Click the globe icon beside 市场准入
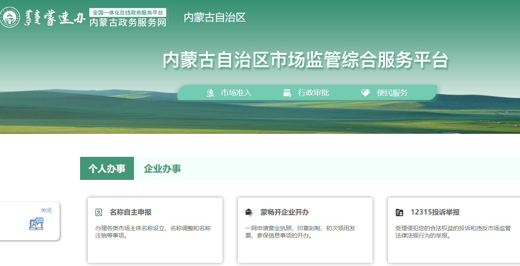520x266 pixels. pos(210,93)
